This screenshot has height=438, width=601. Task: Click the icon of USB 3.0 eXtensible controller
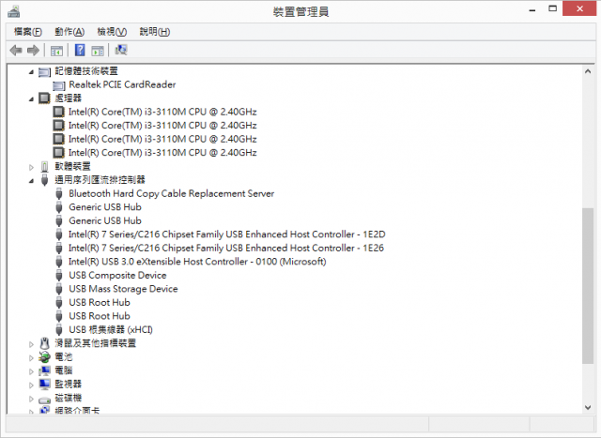(x=59, y=262)
